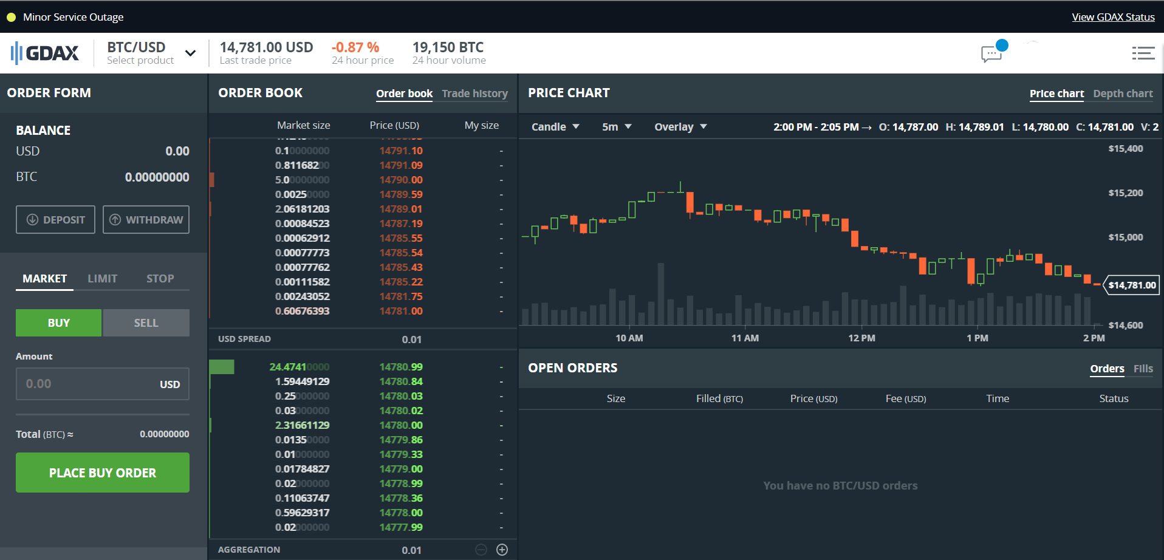The width and height of the screenshot is (1164, 560).
Task: Click ask price 14791.10 row
Action: [x=362, y=151]
